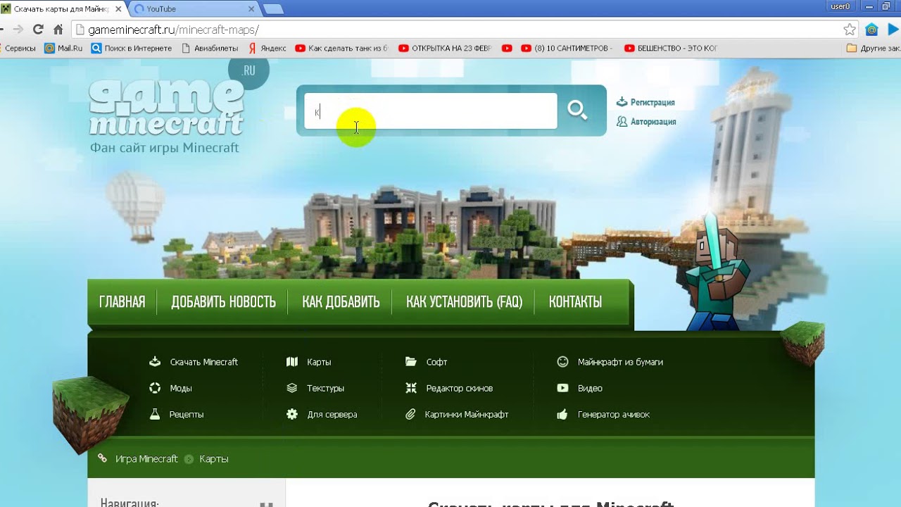Click the address bar URL
The image size is (901, 507).
click(173, 30)
